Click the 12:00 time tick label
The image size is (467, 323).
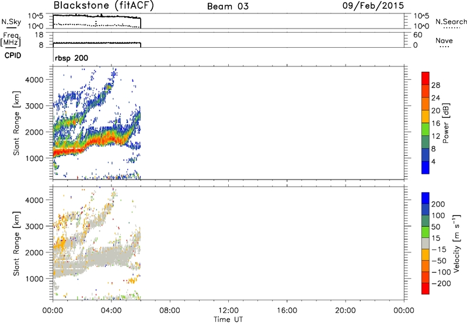point(228,311)
